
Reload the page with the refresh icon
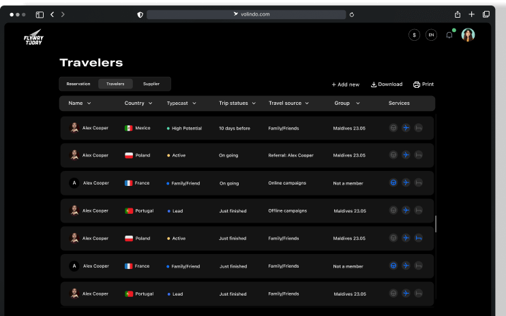pyautogui.click(x=352, y=14)
